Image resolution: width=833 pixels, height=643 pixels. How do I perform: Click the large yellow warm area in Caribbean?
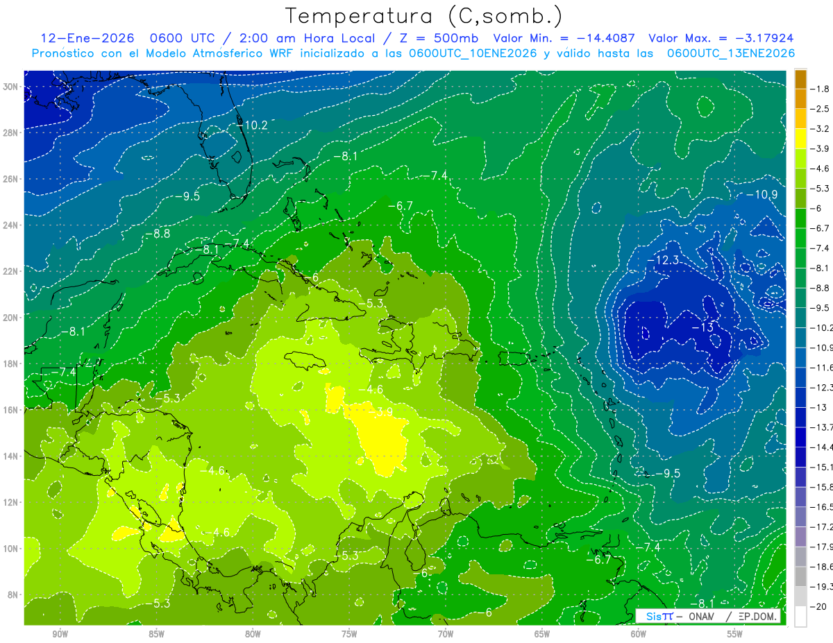(381, 440)
